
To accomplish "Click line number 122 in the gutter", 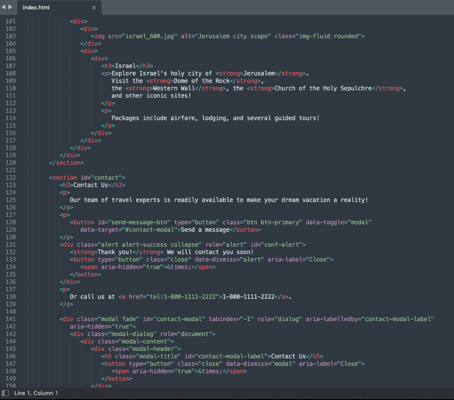I will (x=11, y=177).
